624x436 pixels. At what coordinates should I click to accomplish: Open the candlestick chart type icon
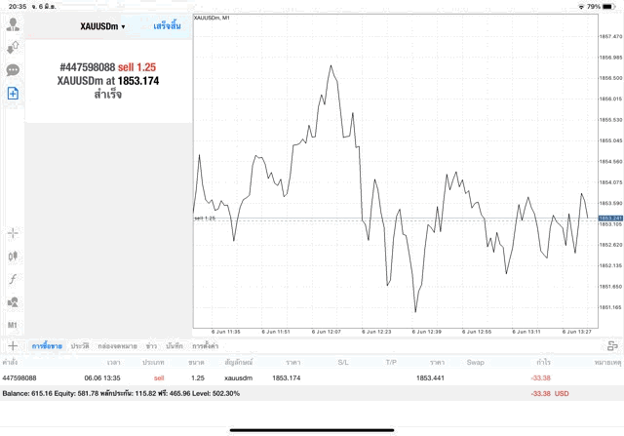pos(13,256)
